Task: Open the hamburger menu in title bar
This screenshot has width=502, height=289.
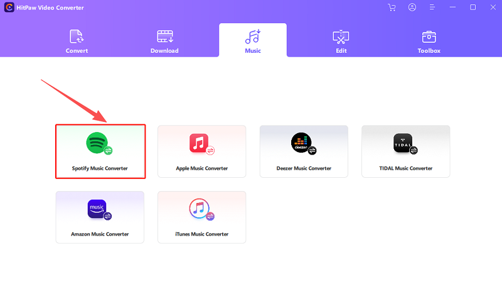Action: click(x=432, y=8)
